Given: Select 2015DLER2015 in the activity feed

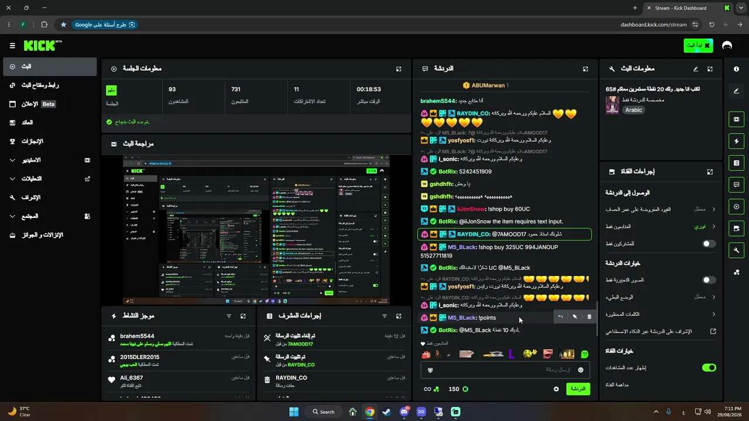Looking at the screenshot, I should pyautogui.click(x=140, y=357).
